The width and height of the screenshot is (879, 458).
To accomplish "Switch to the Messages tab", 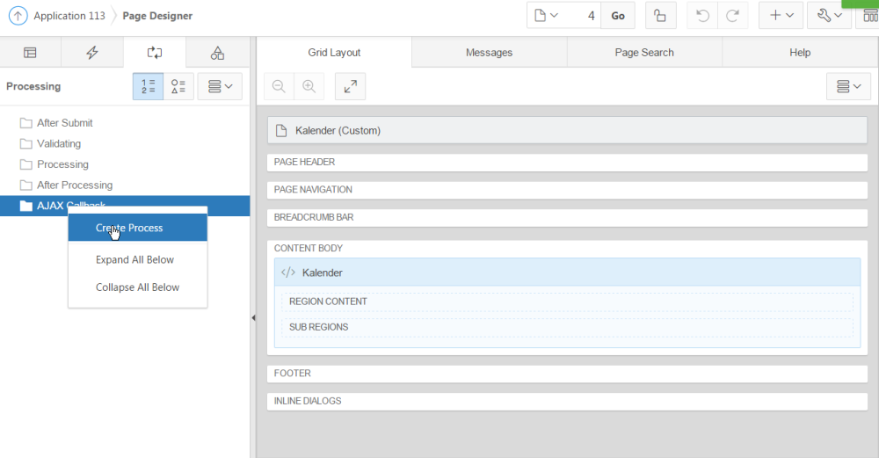I will click(x=489, y=53).
